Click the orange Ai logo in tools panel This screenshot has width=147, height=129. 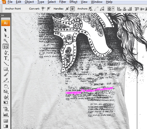click(6, 23)
